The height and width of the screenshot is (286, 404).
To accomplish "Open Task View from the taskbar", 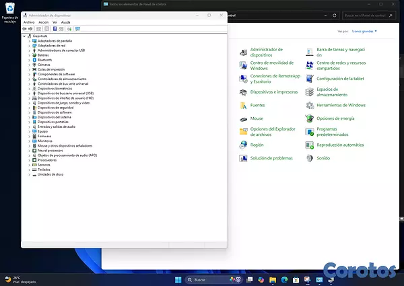I will [249, 280].
